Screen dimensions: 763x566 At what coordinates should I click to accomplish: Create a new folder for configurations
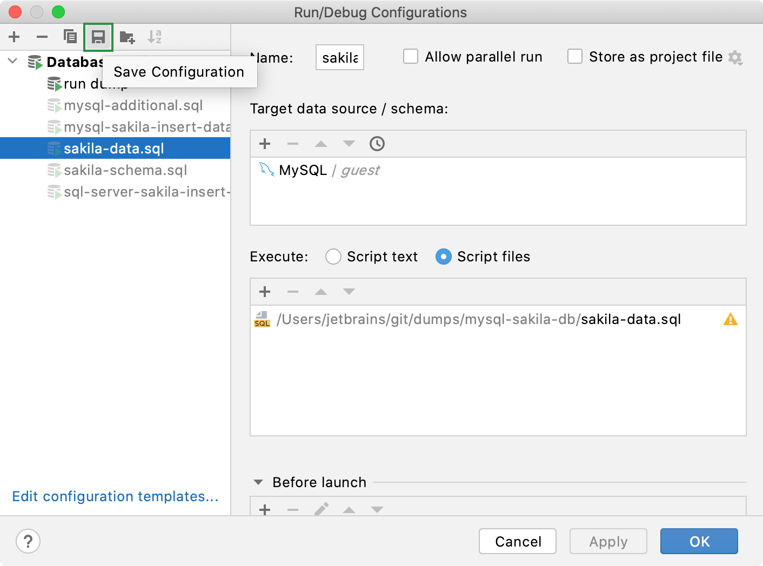click(x=126, y=37)
